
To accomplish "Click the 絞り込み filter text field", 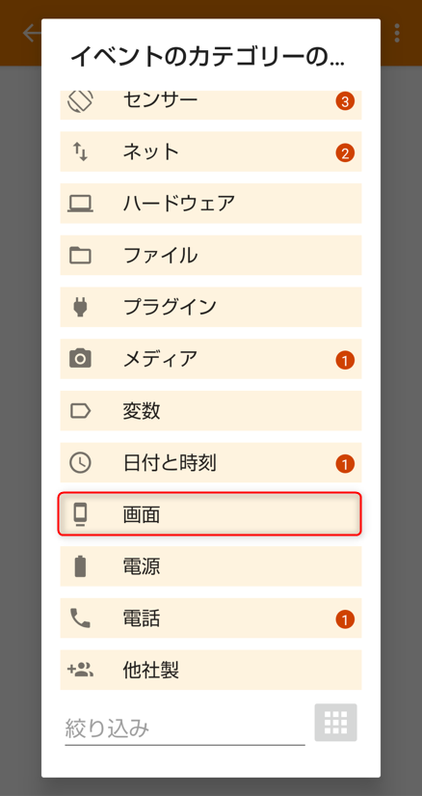I will (x=185, y=729).
